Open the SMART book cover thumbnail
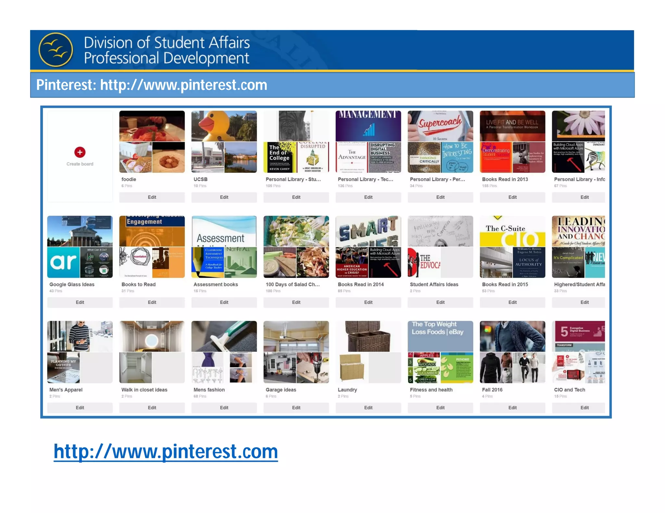 368,231
